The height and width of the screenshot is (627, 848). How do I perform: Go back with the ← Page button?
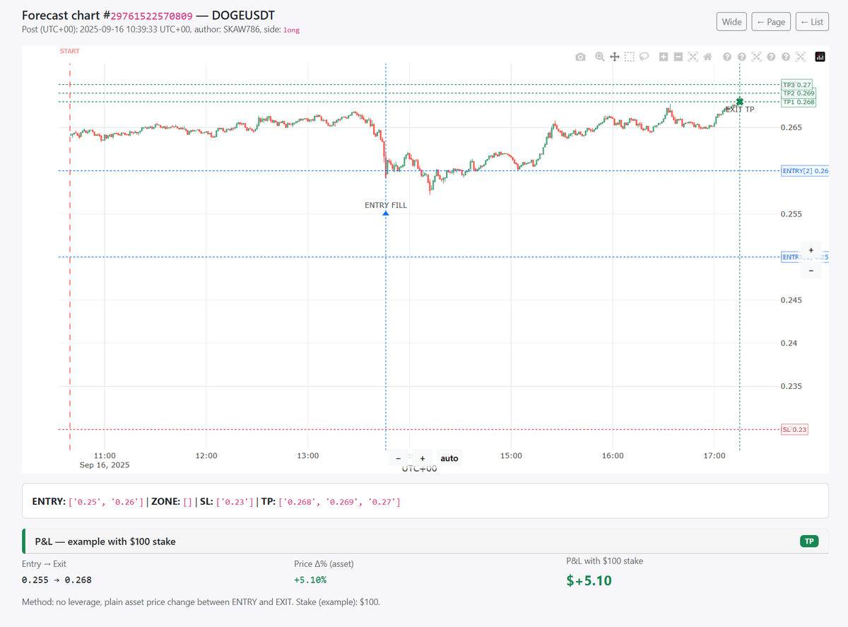pos(771,22)
